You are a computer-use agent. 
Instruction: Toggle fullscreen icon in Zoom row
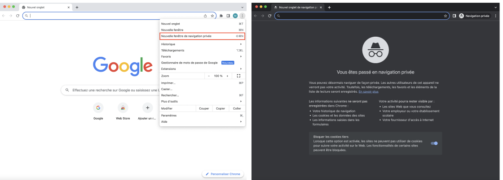click(238, 76)
